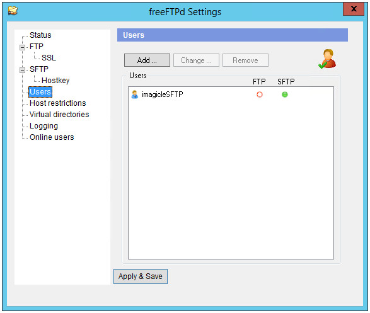Image resolution: width=370 pixels, height=313 pixels.
Task: Open the SSL settings page
Action: pos(49,58)
